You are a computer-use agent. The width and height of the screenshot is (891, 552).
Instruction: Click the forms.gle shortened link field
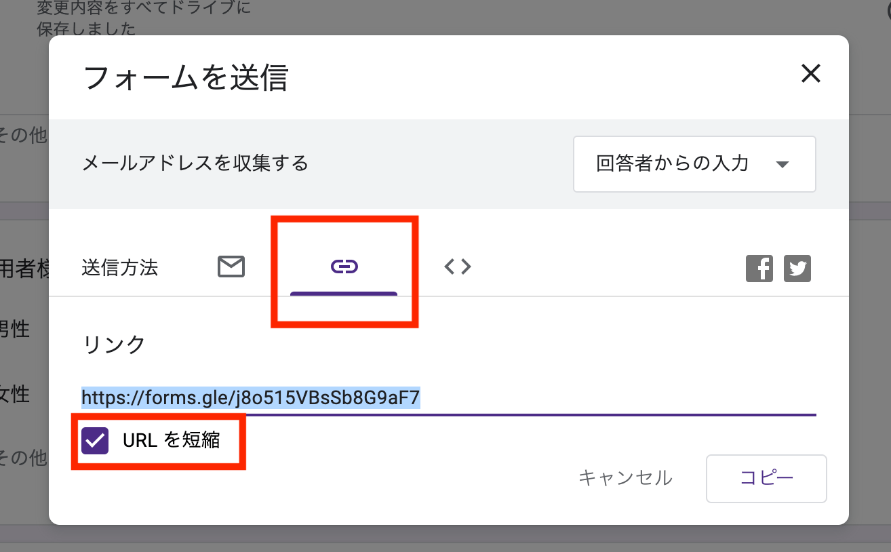coord(251,397)
